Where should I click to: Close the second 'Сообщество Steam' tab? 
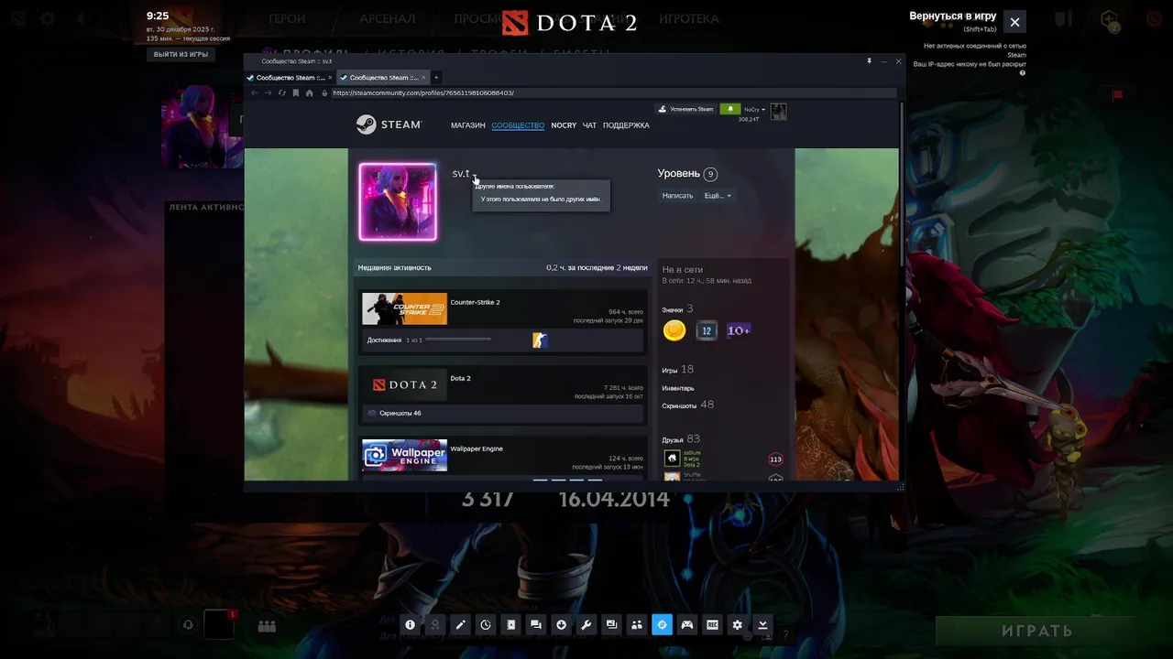click(x=422, y=78)
